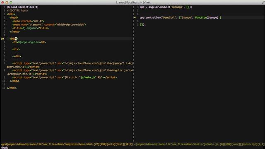Click the meta name="viewport" line
The height and width of the screenshot is (149, 265).
click(49, 25)
